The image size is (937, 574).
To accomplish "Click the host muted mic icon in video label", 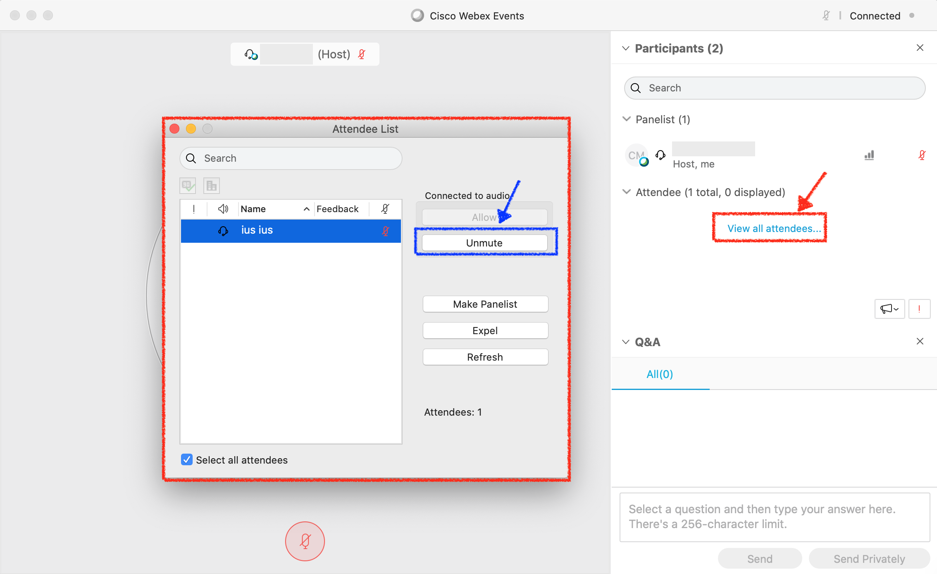I will click(x=362, y=54).
